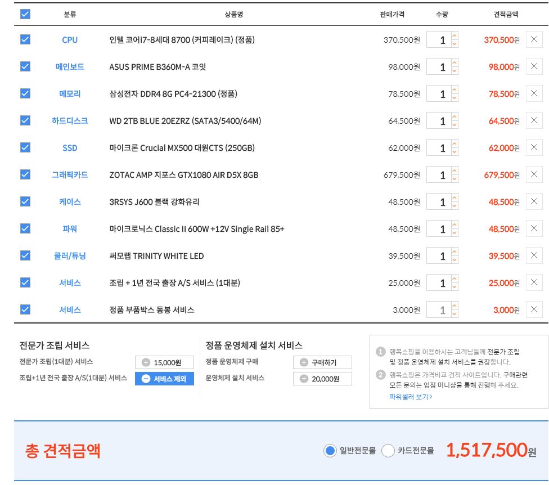The width and height of the screenshot is (549, 485).
Task: Add the 20,000원 운영체제 설치 서비스
Action: [x=322, y=379]
